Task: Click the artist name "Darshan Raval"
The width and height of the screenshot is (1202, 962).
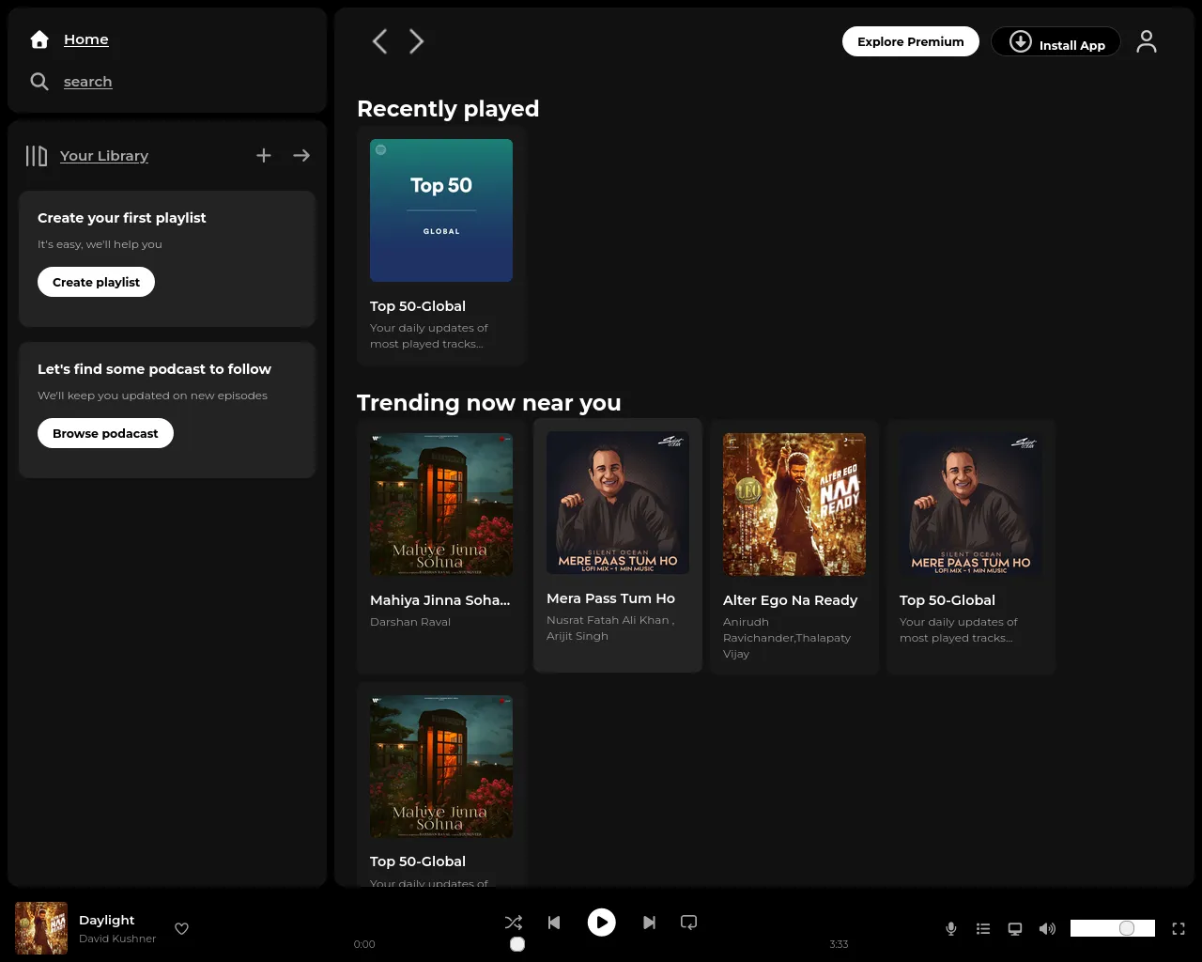Action: [410, 622]
